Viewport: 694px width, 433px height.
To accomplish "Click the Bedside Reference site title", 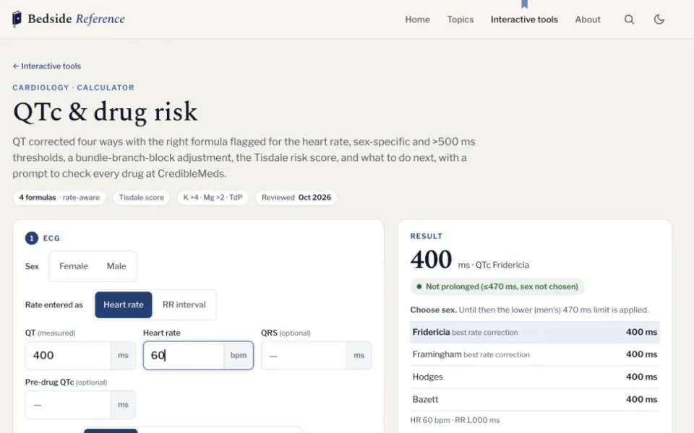I will pos(76,19).
